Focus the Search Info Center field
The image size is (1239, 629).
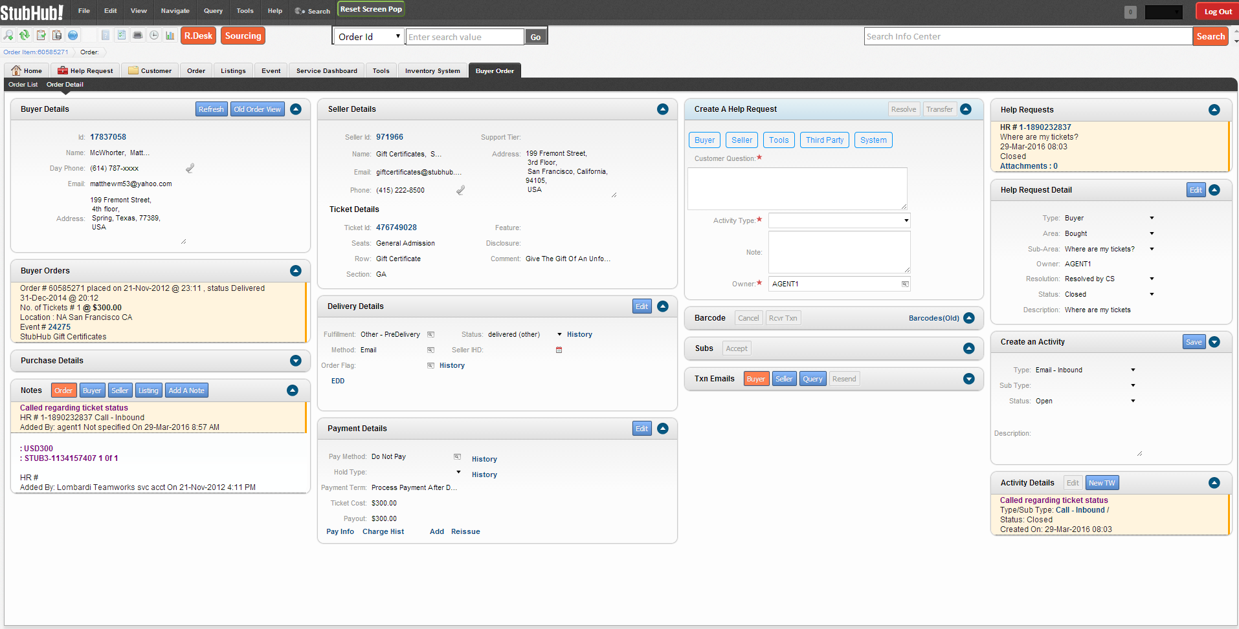[x=1029, y=37]
